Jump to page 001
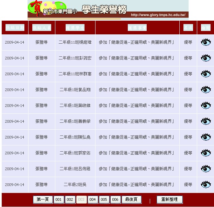Image resolution: width=214 pixels, height=207 pixels. [x=59, y=199]
